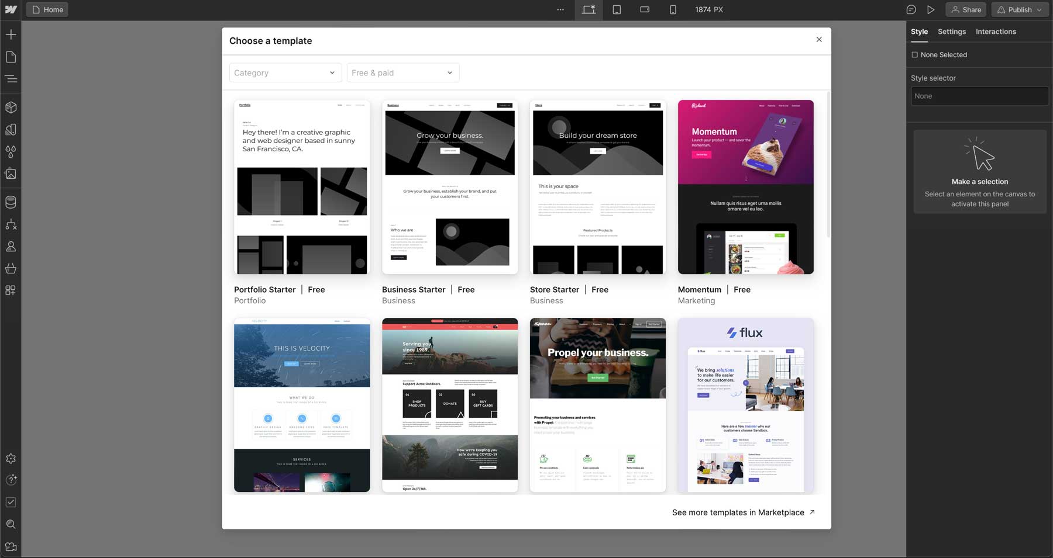The height and width of the screenshot is (558, 1053).
Task: Open the Free & paid filter dropdown
Action: (x=402, y=72)
